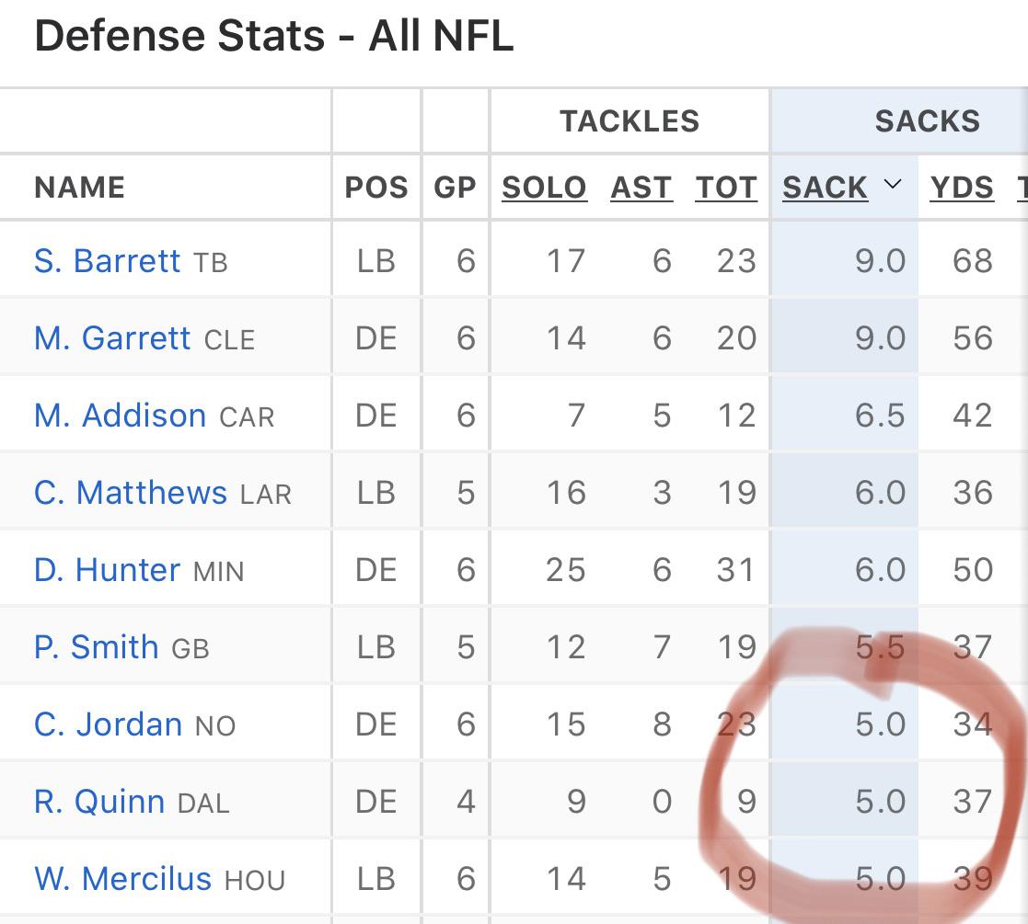Open M. Garrett's player page

click(x=111, y=337)
